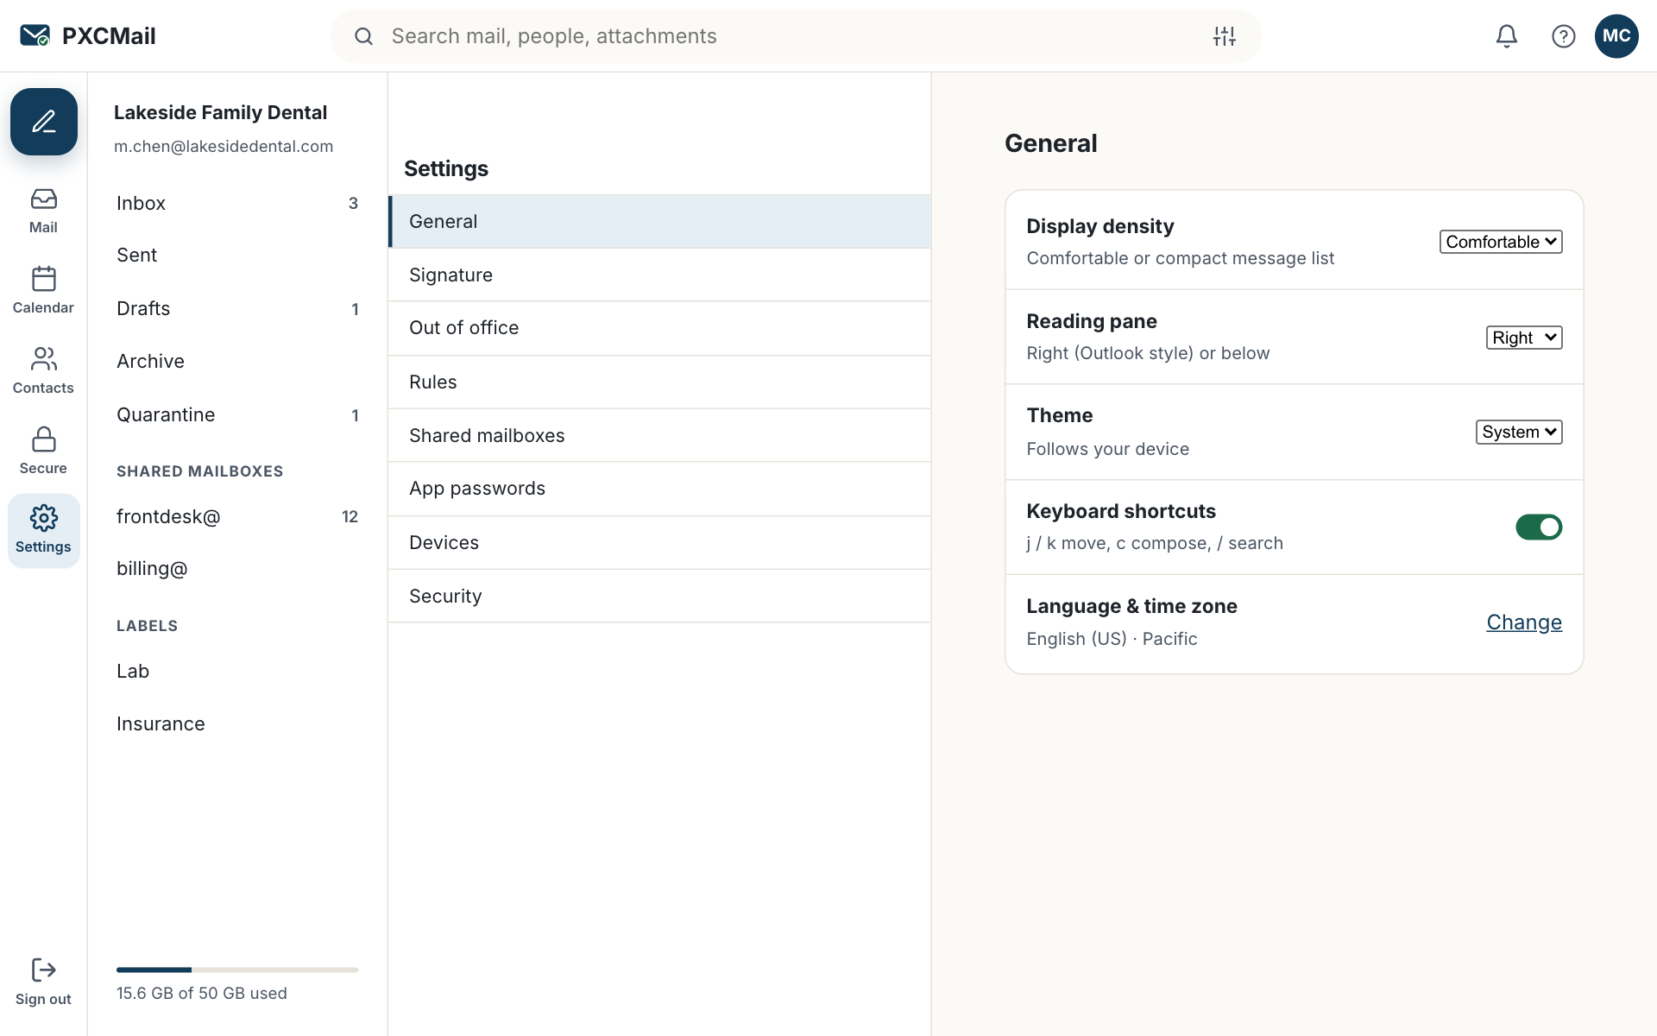Open the Display density dropdown
This screenshot has height=1036, width=1657.
coord(1501,242)
